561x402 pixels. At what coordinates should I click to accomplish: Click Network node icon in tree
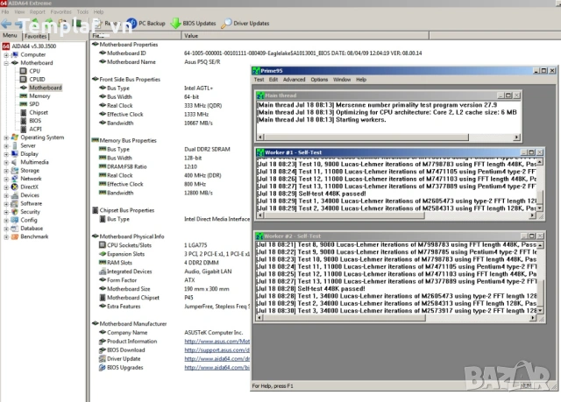[x=15, y=179]
